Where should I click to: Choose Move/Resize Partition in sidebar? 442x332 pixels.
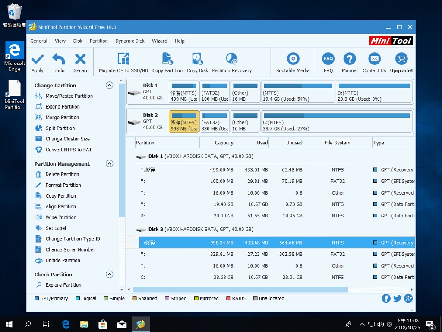pyautogui.click(x=69, y=96)
